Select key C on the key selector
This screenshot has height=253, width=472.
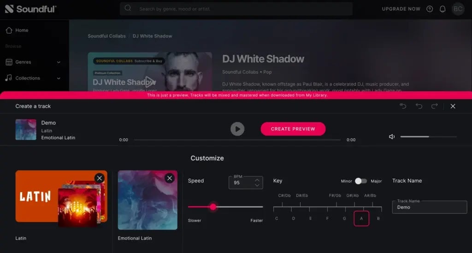[277, 218]
